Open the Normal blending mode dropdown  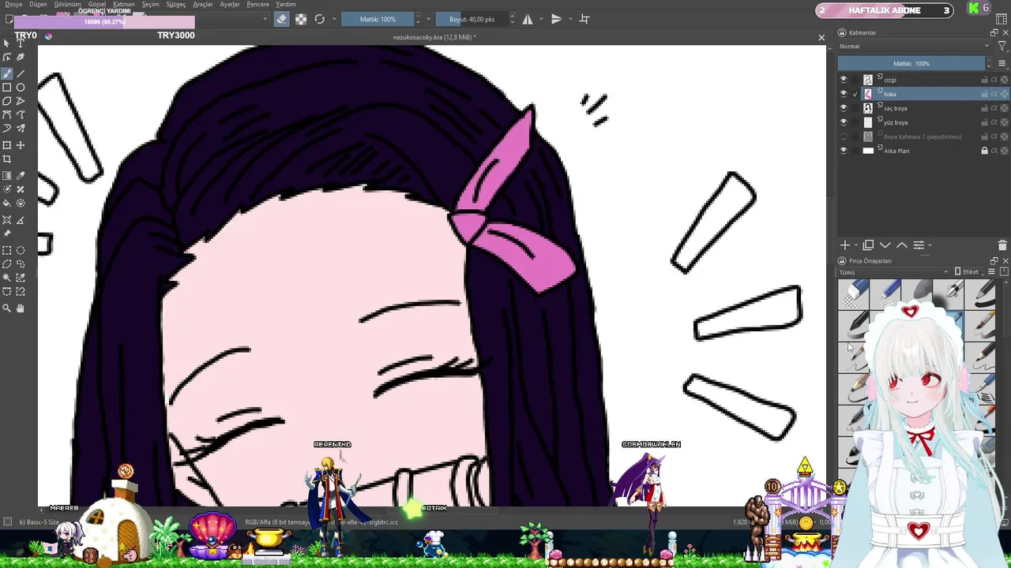pos(914,46)
